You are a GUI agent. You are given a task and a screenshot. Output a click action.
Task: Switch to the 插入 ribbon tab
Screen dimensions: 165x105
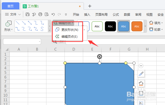click(87, 14)
